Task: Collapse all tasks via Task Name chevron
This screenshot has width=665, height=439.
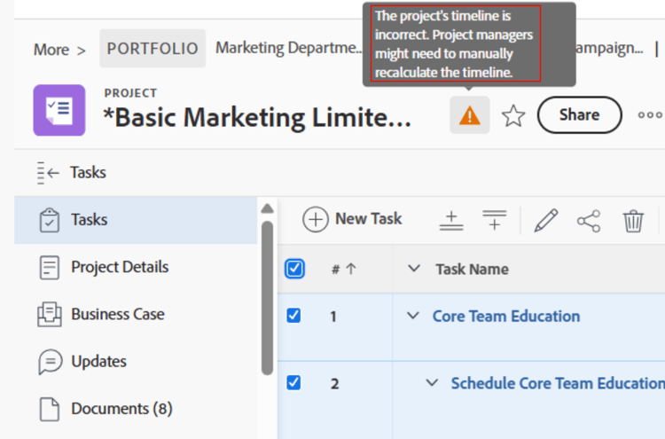Action: (x=414, y=269)
